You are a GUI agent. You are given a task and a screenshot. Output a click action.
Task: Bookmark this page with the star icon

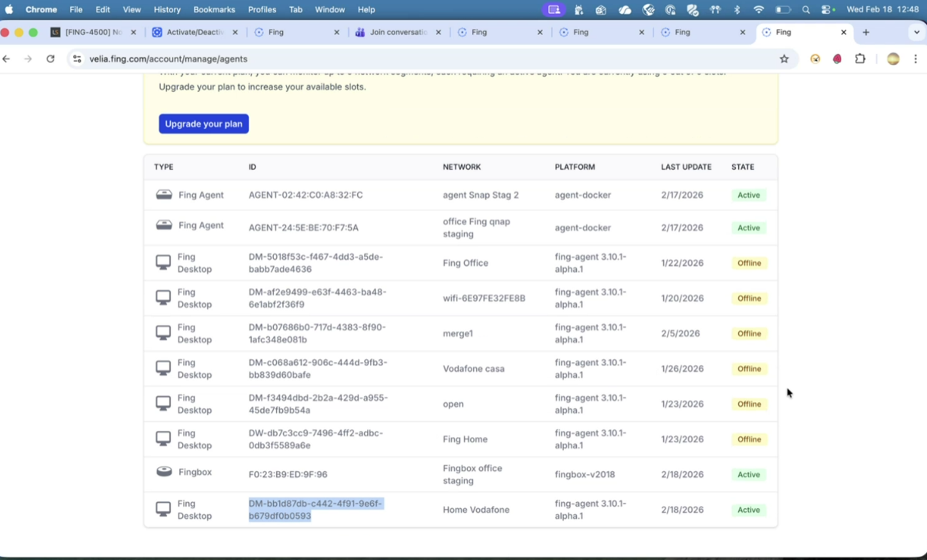pos(784,59)
